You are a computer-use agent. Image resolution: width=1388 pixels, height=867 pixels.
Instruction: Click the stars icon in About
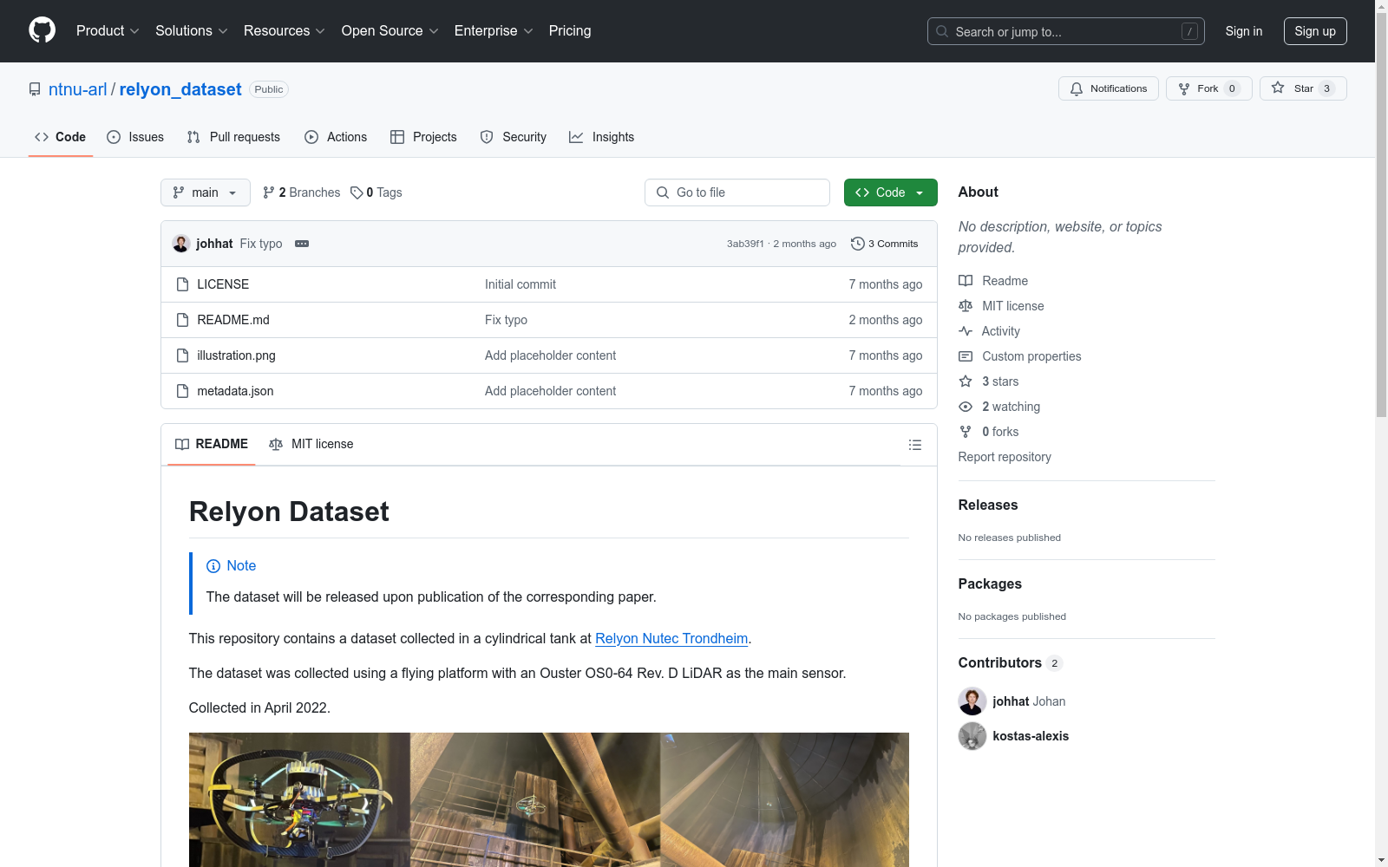point(966,381)
